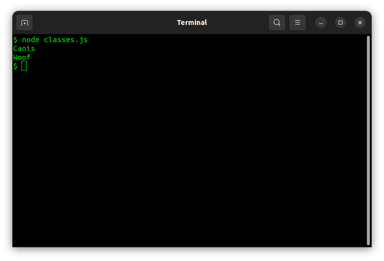Screen dimensions: 384x261
Task: Click the cursor block at prompt
Action: 24,66
